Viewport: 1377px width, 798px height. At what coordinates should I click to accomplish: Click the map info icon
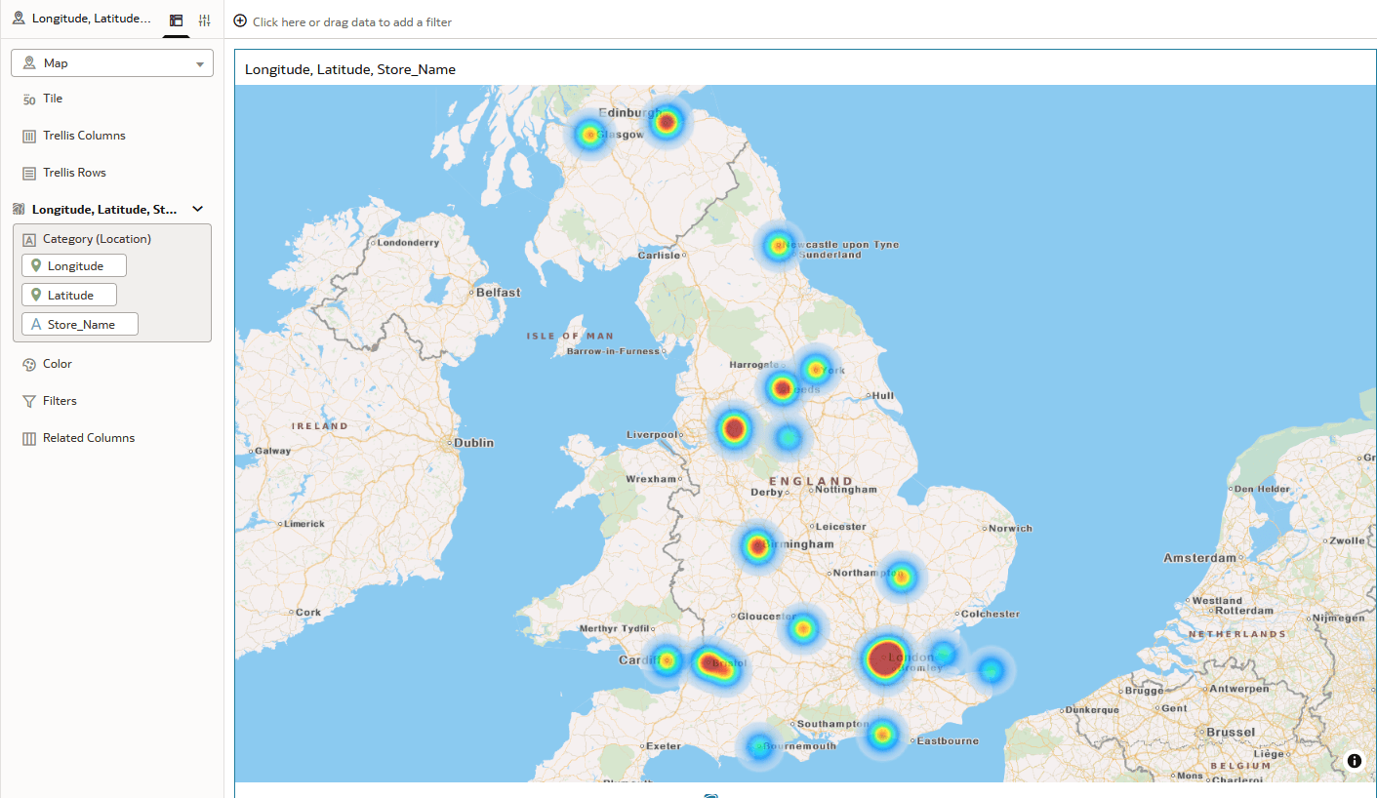pos(1355,761)
